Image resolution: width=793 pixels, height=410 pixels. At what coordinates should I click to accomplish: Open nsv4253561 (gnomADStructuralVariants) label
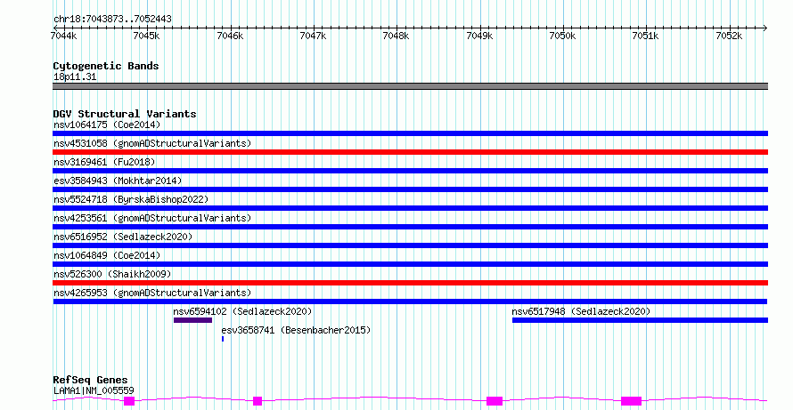(x=152, y=218)
